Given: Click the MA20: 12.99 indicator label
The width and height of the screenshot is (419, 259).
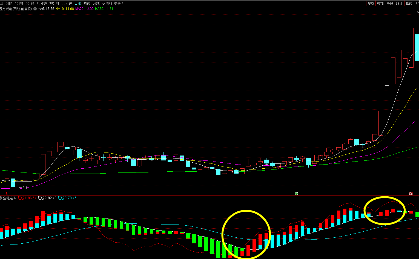Looking at the screenshot, I should pyautogui.click(x=84, y=9).
